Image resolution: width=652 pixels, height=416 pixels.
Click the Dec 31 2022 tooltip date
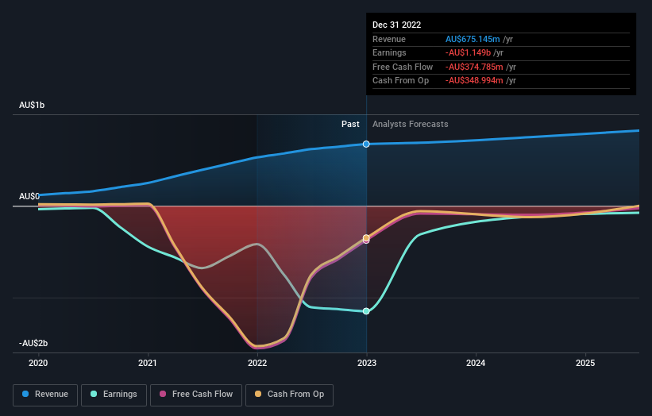397,25
